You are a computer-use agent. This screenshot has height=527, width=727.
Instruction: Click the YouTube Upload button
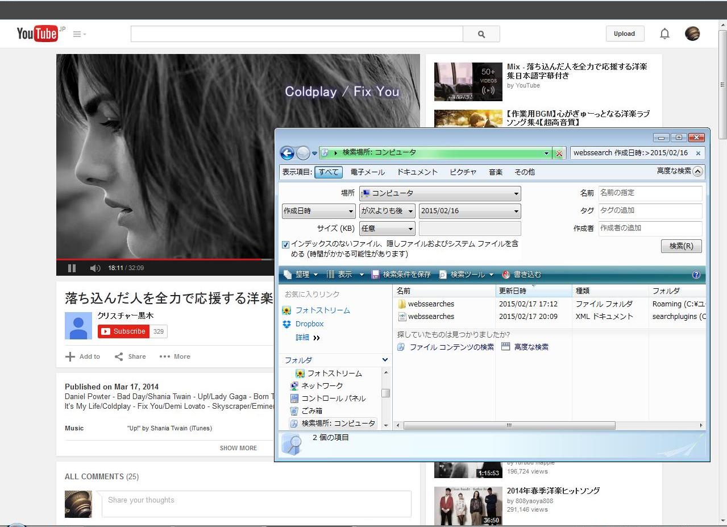[x=624, y=34]
